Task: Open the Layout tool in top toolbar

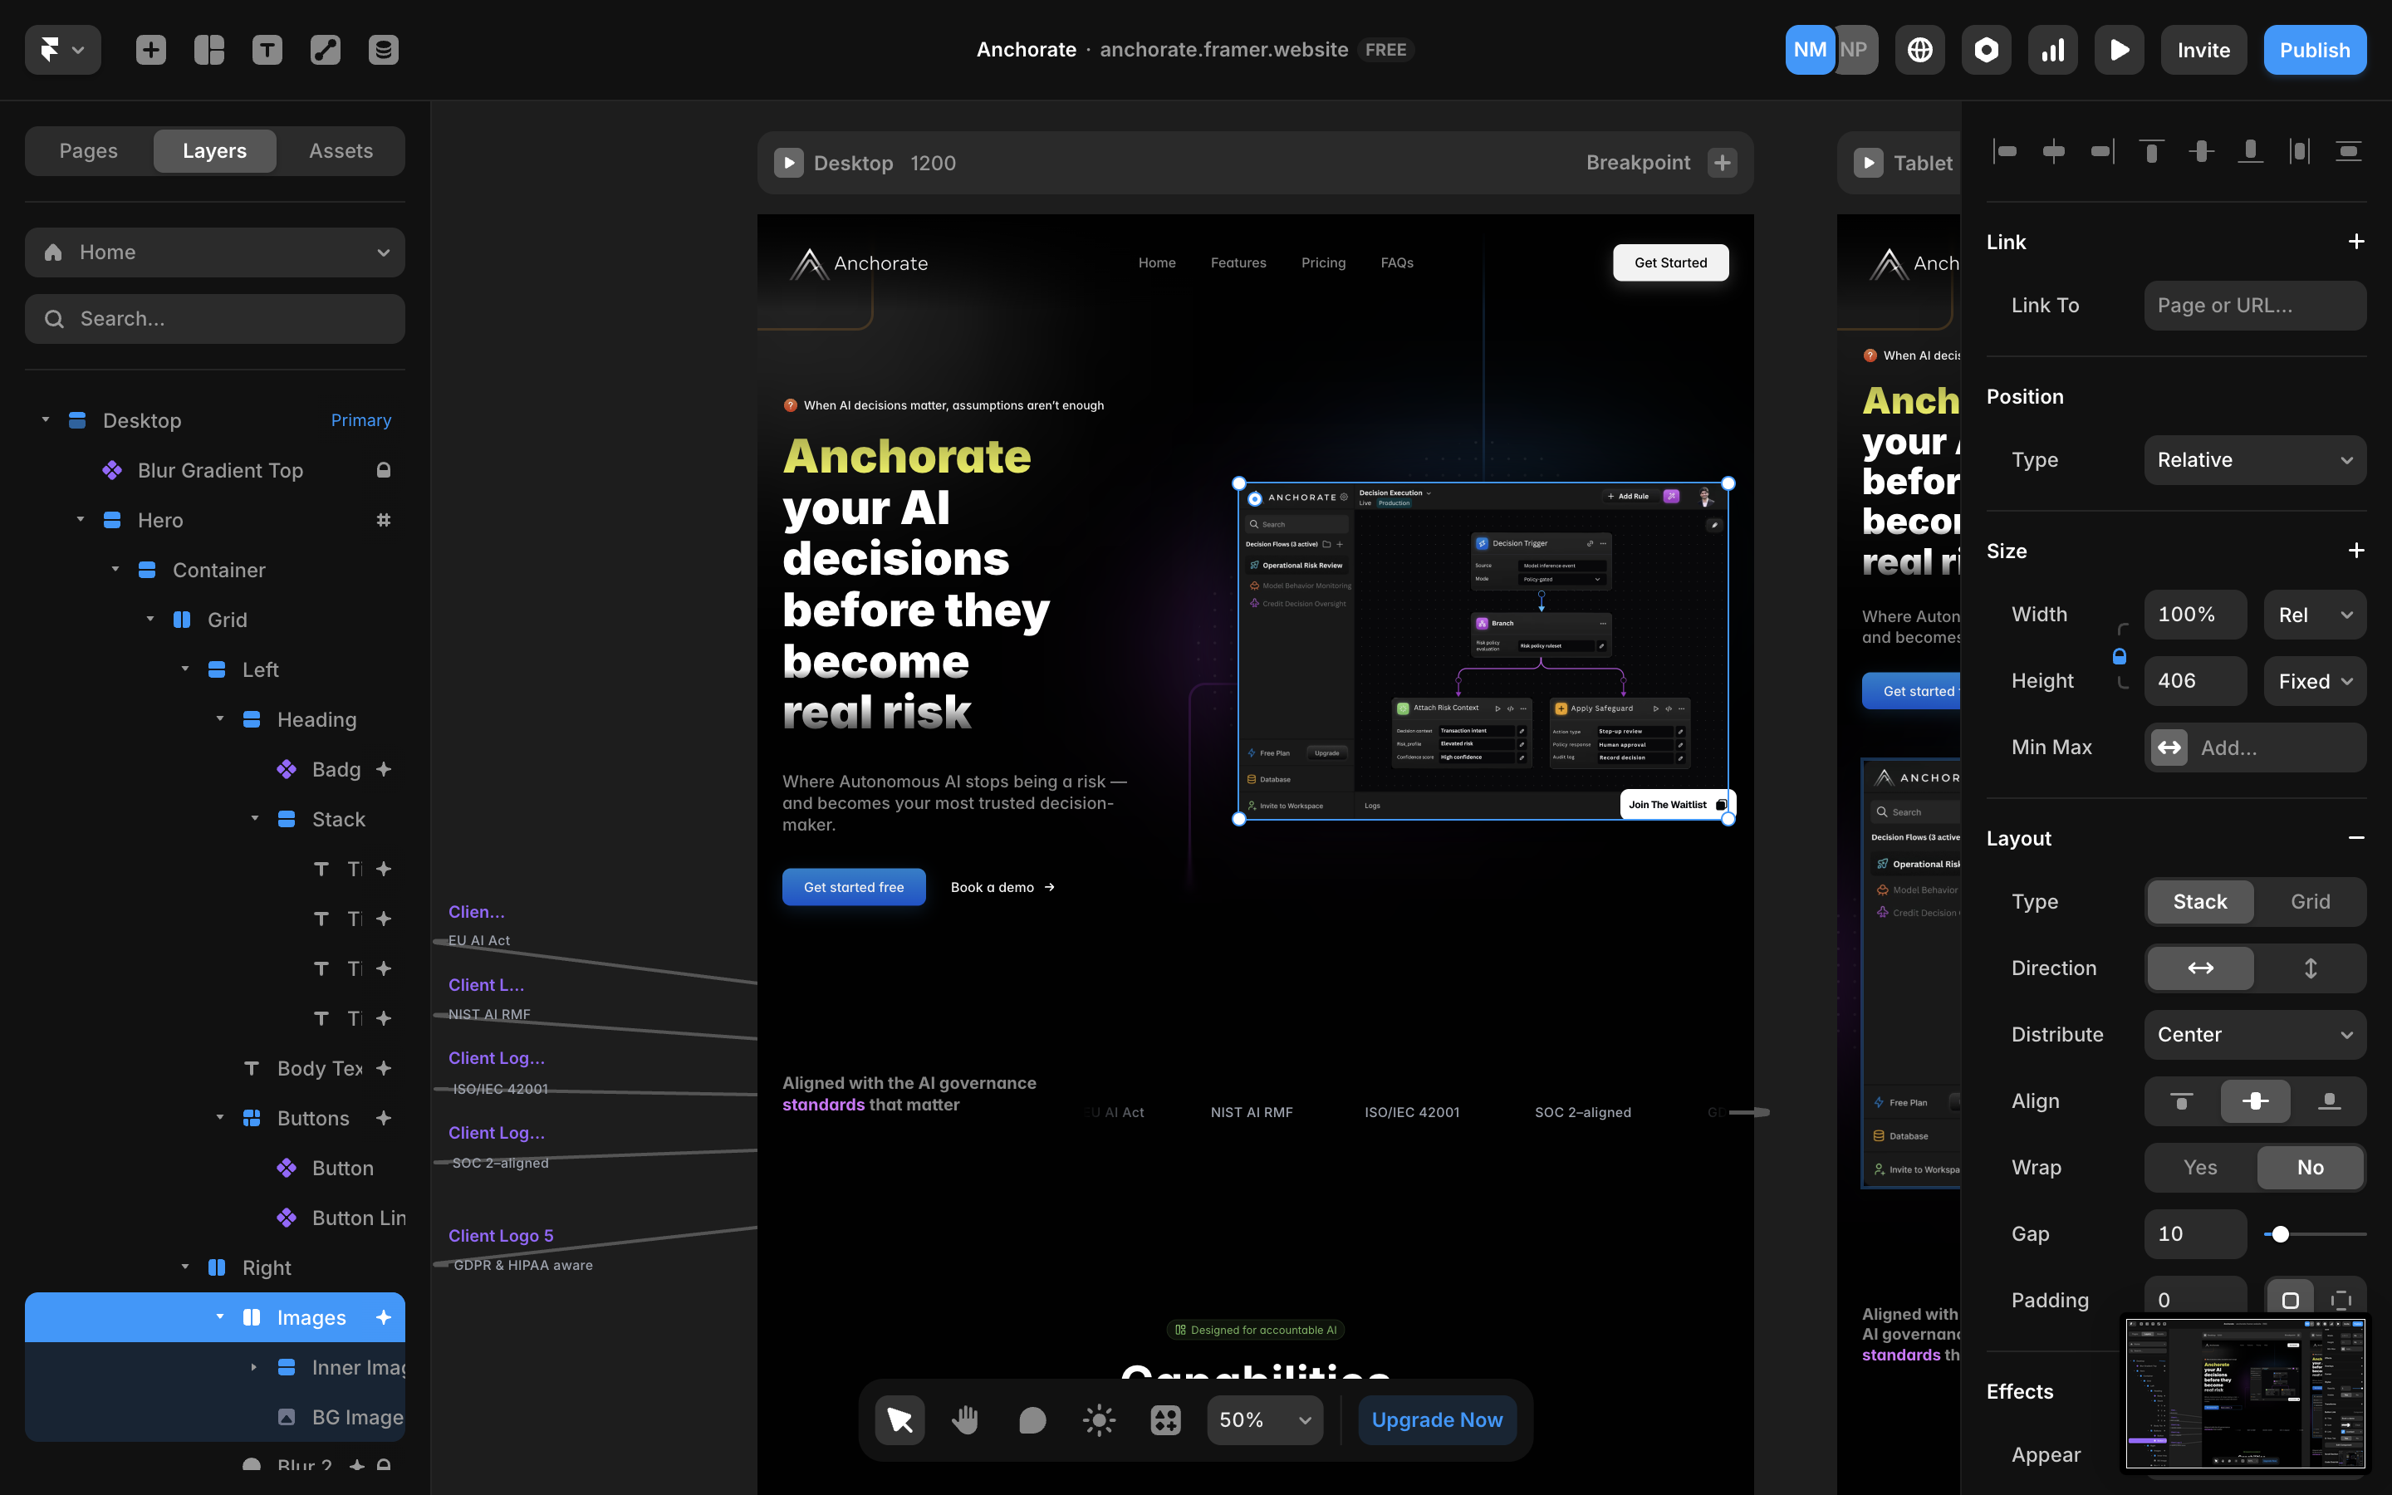Action: point(208,50)
